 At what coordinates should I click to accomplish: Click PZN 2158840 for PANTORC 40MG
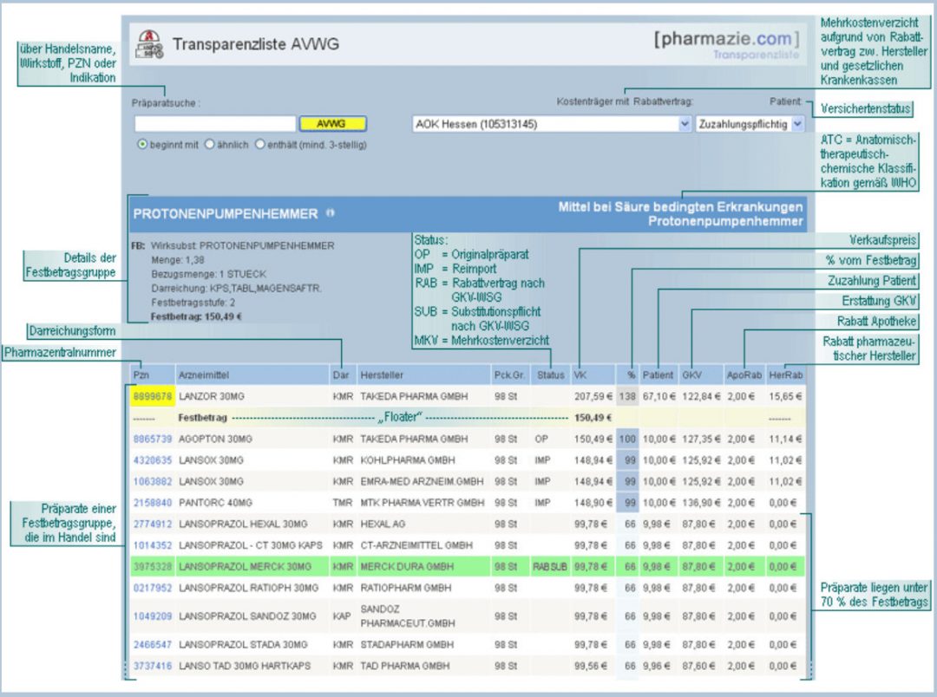tap(153, 503)
